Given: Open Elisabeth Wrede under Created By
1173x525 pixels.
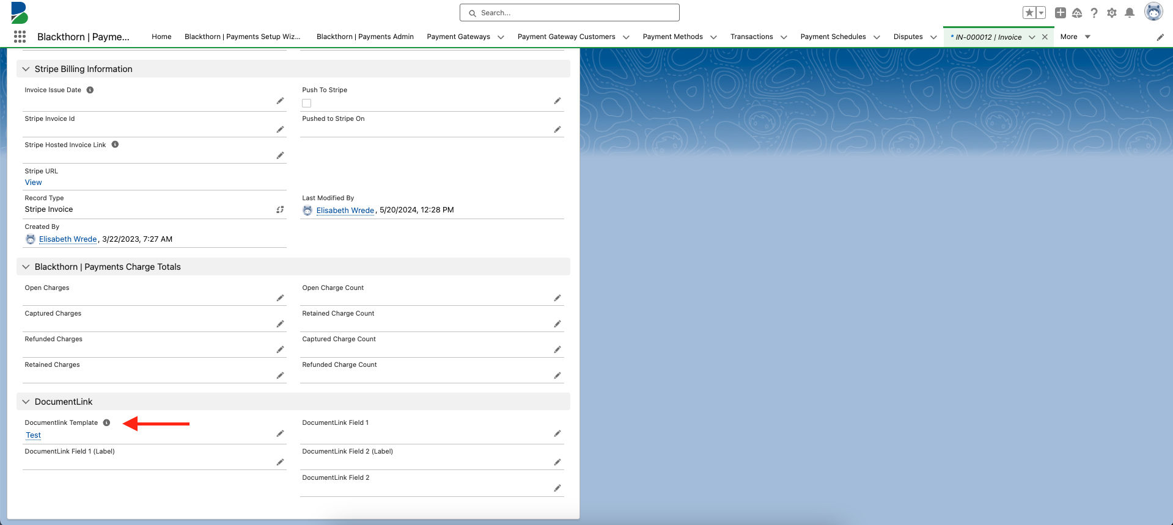Looking at the screenshot, I should tap(68, 239).
